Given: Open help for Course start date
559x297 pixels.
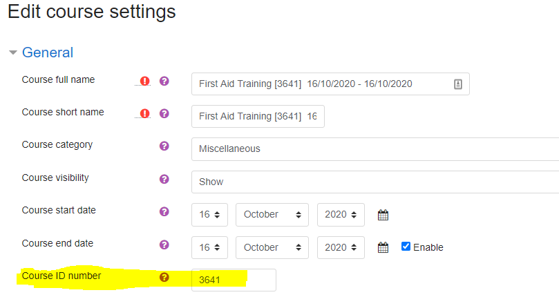Looking at the screenshot, I should 164,212.
